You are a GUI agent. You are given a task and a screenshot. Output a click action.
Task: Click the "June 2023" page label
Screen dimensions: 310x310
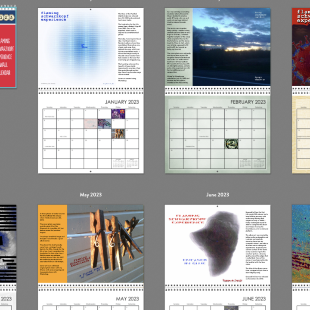coord(217,195)
